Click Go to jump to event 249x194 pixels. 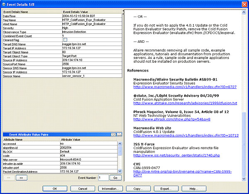(116, 177)
